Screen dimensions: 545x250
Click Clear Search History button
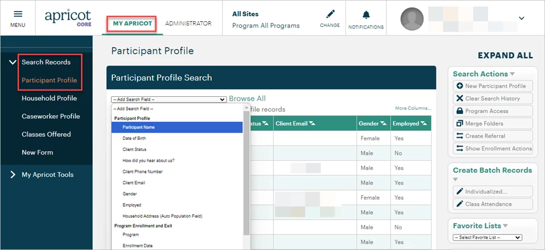(x=493, y=99)
